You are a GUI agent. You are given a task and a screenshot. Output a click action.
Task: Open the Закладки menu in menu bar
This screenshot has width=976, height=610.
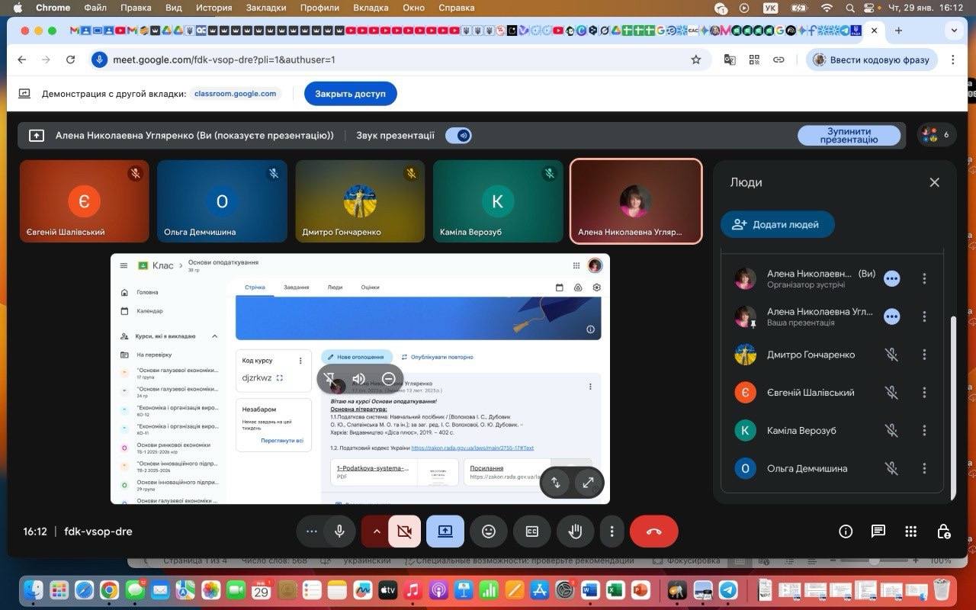pos(266,8)
